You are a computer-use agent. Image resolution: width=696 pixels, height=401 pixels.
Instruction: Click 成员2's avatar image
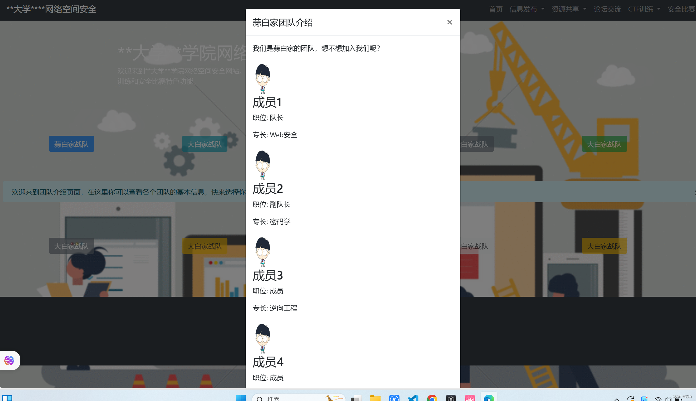pos(263,165)
